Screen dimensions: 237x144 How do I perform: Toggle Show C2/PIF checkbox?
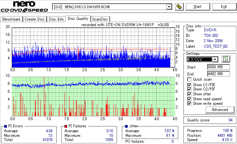click(x=189, y=89)
